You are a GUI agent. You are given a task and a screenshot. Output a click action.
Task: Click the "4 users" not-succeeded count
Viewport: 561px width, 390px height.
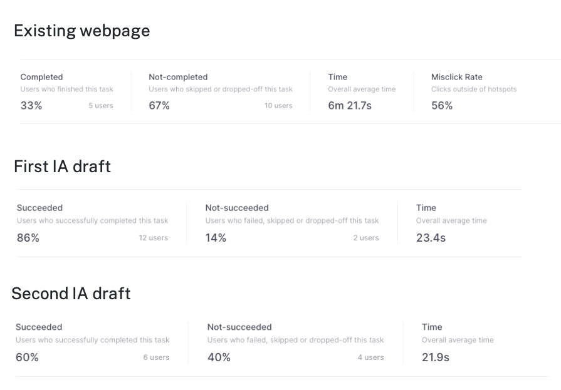tap(371, 357)
